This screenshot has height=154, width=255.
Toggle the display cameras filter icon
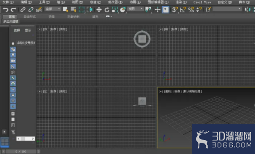(x=13, y=61)
